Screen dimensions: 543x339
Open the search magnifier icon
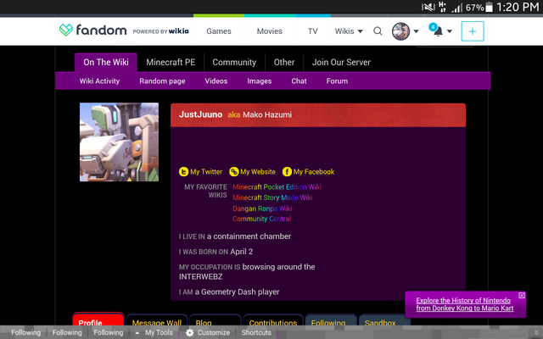click(378, 31)
